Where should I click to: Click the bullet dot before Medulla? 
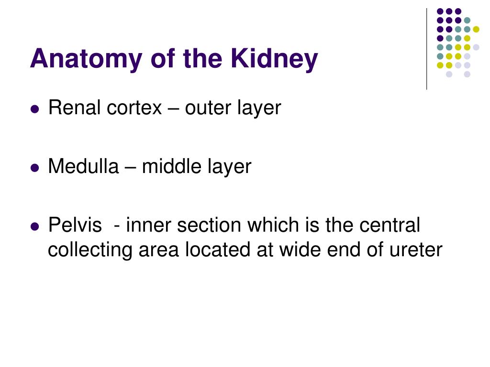[35, 168]
